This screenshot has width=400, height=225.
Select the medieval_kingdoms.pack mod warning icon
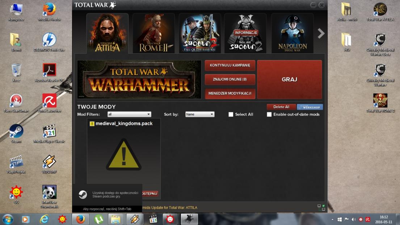click(123, 154)
